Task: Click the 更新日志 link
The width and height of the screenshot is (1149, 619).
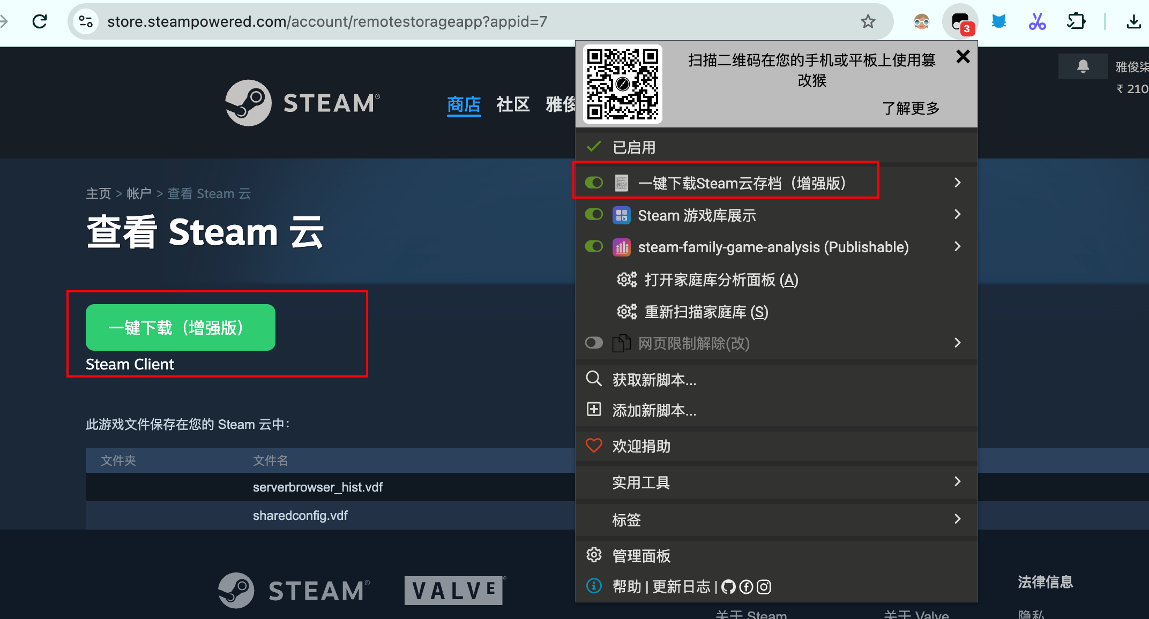Action: (681, 587)
